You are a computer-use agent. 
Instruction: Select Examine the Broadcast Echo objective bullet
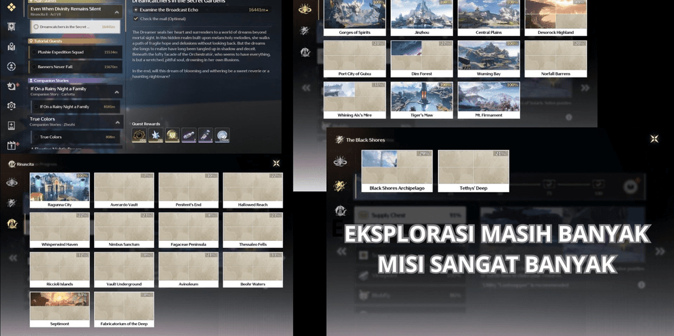pyautogui.click(x=136, y=9)
